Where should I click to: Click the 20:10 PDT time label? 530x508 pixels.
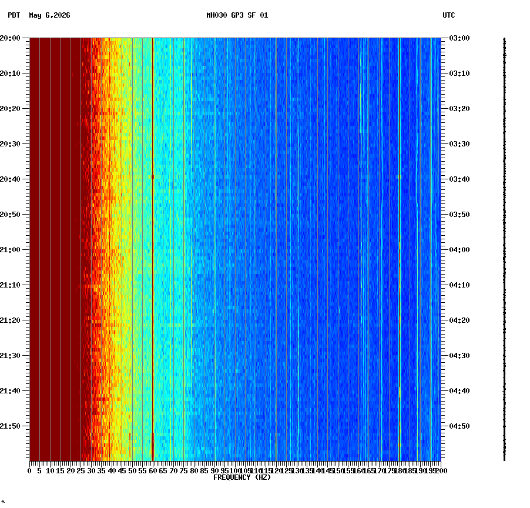pyautogui.click(x=10, y=73)
